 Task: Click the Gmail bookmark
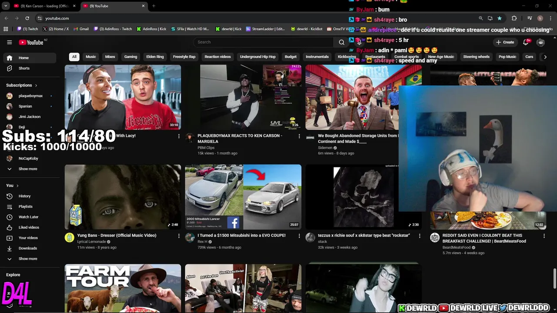click(x=81, y=29)
